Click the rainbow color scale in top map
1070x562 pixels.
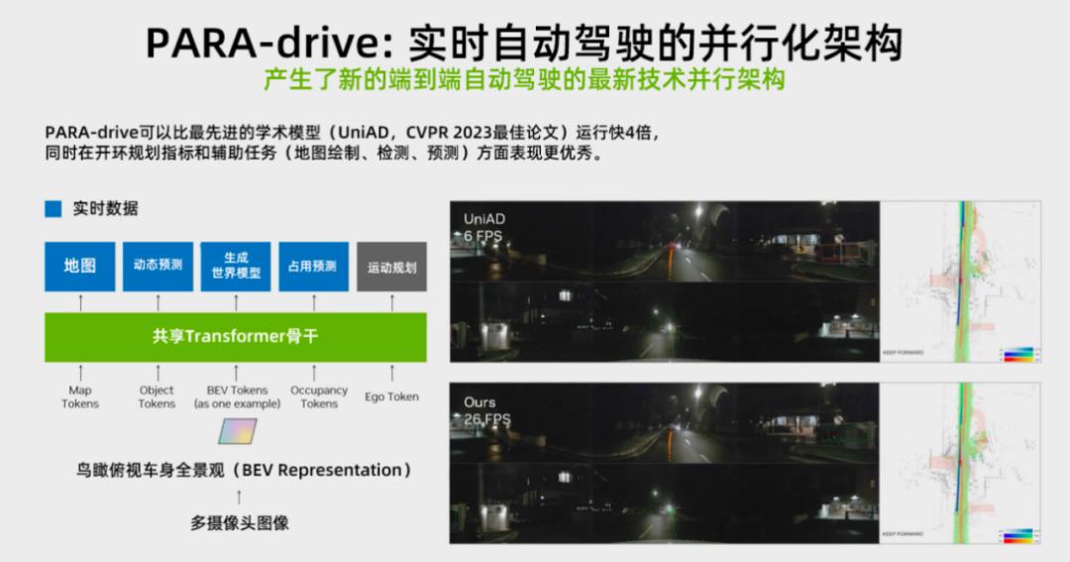(1019, 354)
